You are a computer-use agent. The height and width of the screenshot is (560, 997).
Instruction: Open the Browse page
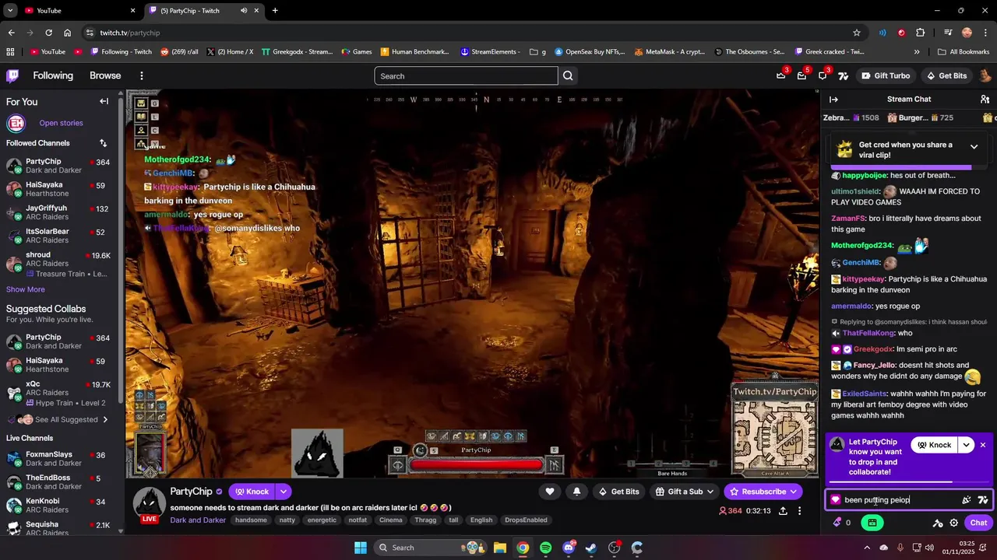(105, 75)
